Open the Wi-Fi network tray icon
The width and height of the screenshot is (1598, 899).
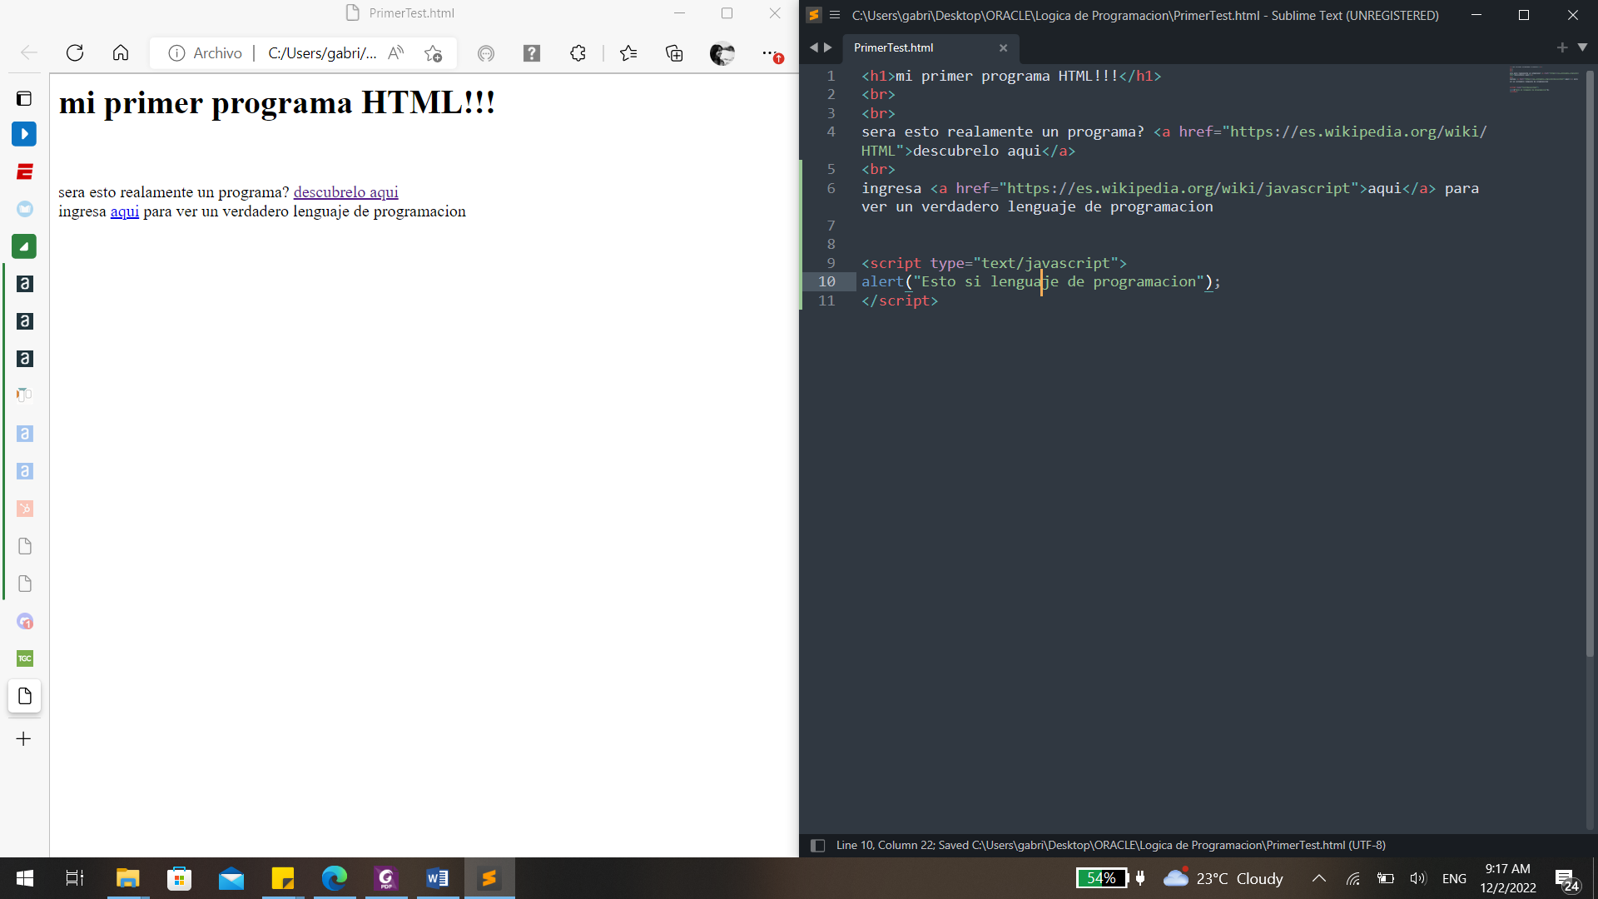(x=1353, y=878)
